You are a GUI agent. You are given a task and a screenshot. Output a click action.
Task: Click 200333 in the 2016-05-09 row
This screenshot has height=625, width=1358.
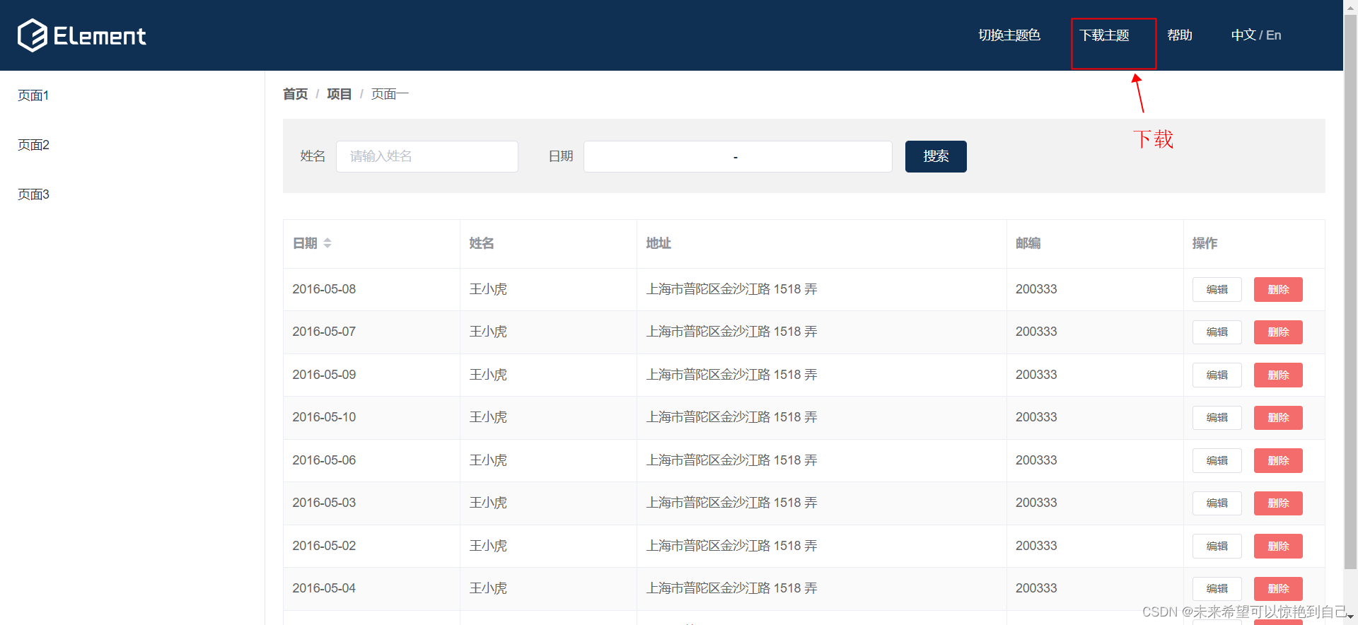(1036, 375)
